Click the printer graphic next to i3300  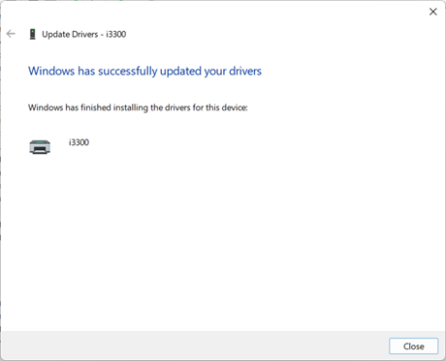coord(40,147)
